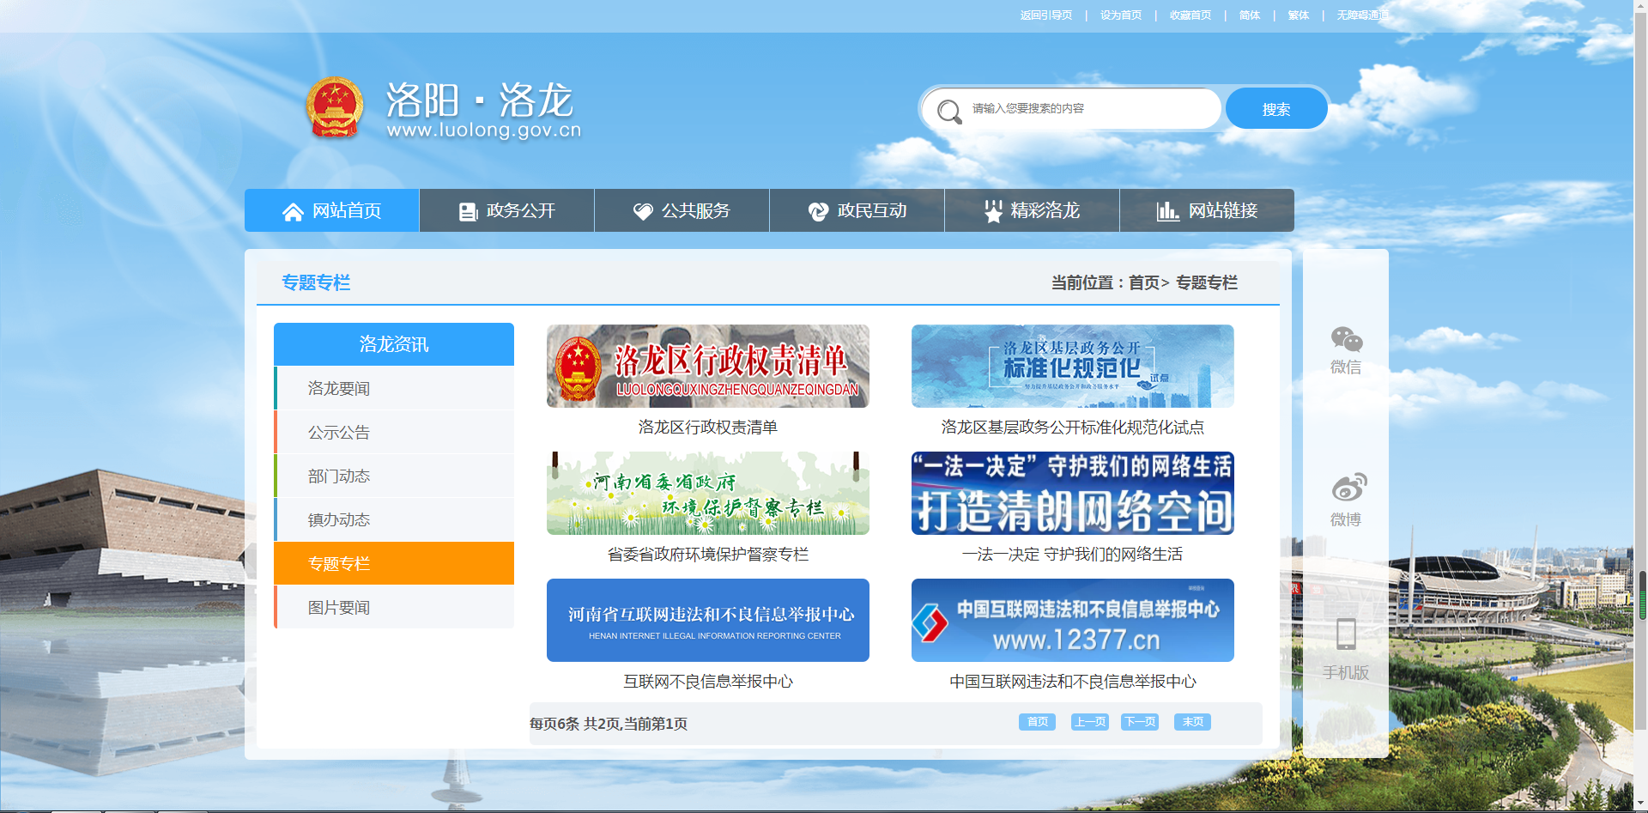The width and height of the screenshot is (1648, 813).
Task: Jump to last page 末页 button
Action: click(1192, 722)
